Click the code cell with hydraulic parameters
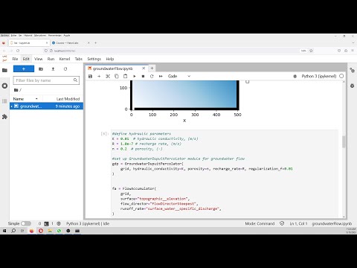This screenshot has width=357, height=268. (225, 173)
